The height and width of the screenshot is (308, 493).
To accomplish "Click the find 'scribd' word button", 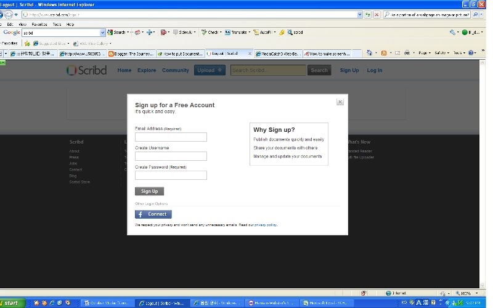I will click(x=295, y=32).
